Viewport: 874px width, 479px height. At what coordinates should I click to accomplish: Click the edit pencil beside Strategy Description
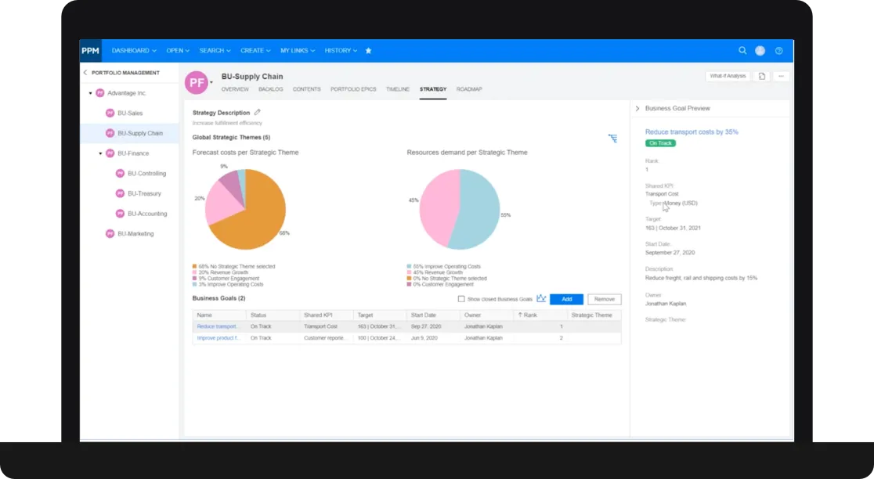[x=258, y=112]
